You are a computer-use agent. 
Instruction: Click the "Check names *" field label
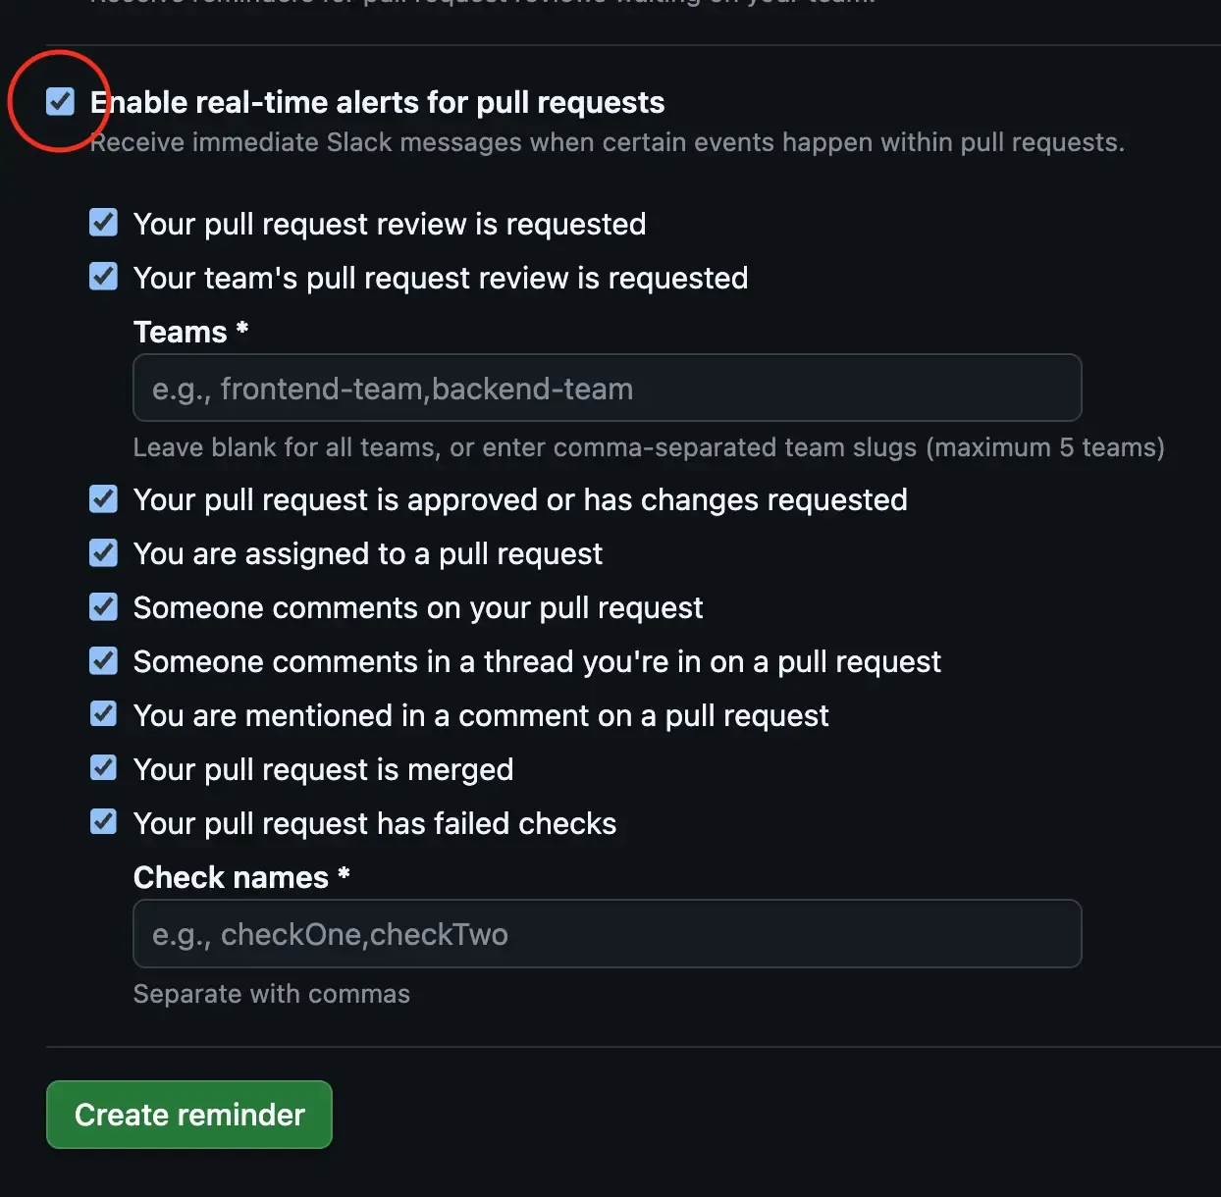pyautogui.click(x=241, y=877)
